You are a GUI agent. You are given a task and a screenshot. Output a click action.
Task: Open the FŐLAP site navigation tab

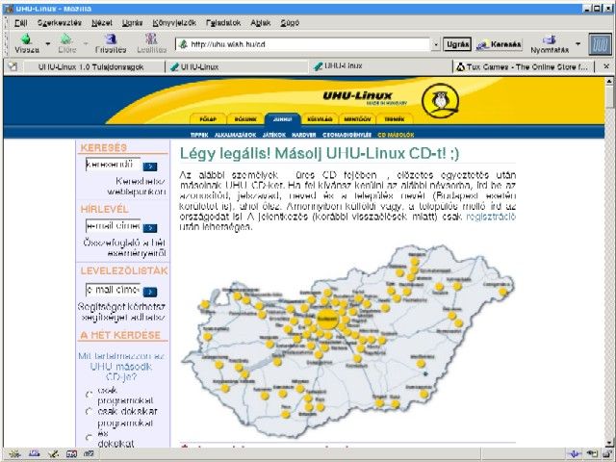pos(208,119)
